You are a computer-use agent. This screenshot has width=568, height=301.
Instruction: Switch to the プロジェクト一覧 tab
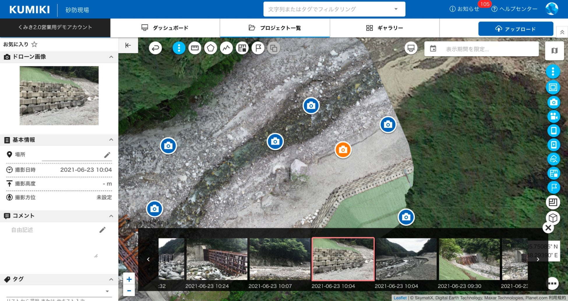tap(275, 28)
